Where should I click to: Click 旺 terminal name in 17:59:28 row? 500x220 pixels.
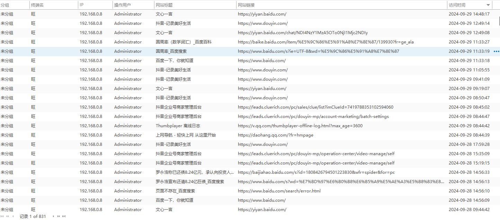point(33,144)
